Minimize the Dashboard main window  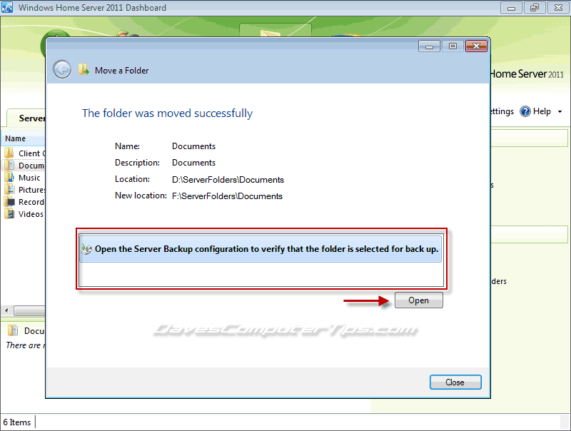click(x=511, y=8)
